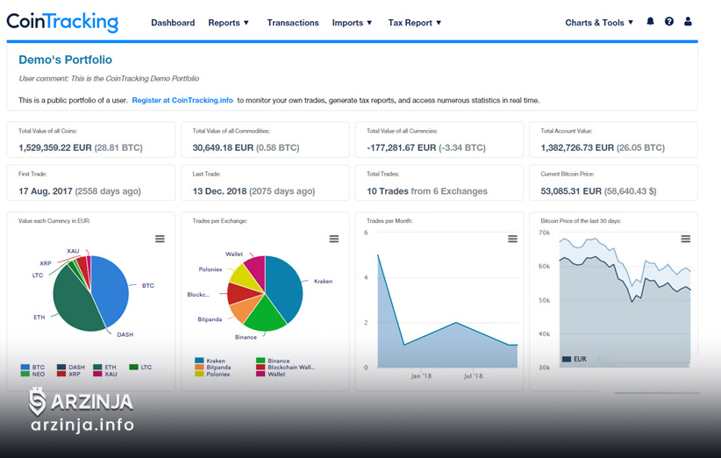Select the blue BTC pie slice
This screenshot has width=721, height=458.
[x=111, y=290]
